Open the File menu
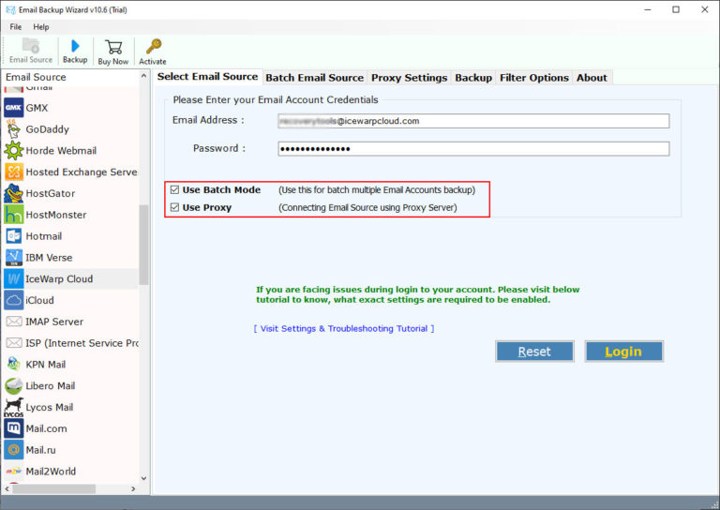This screenshot has width=720, height=510. pos(16,26)
